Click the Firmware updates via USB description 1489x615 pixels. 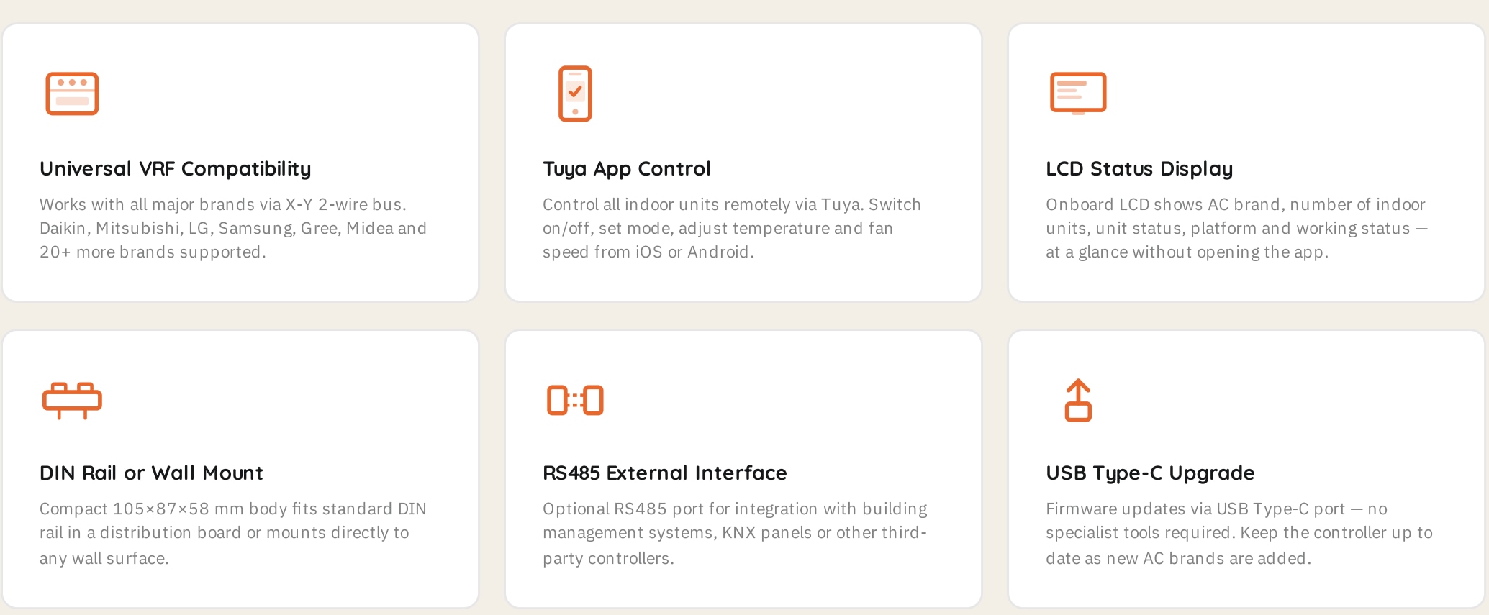1239,533
